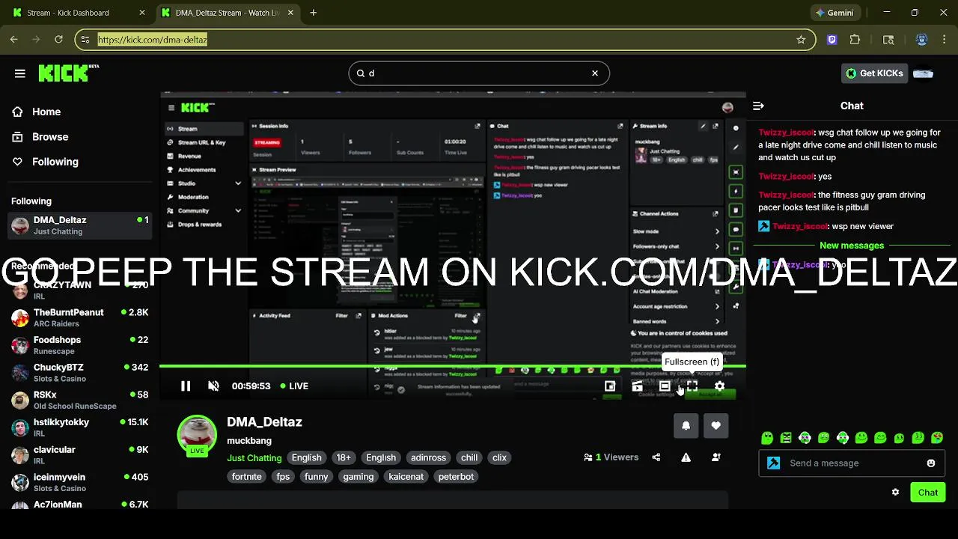This screenshot has width=958, height=539.
Task: Click the green stream progress bar
Action: point(453,366)
